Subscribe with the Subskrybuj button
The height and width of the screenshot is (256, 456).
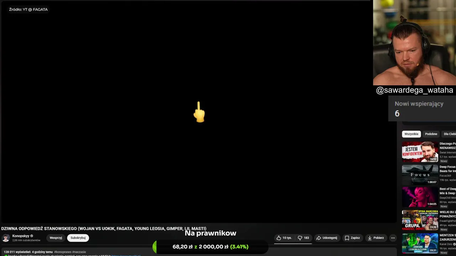pos(78,238)
